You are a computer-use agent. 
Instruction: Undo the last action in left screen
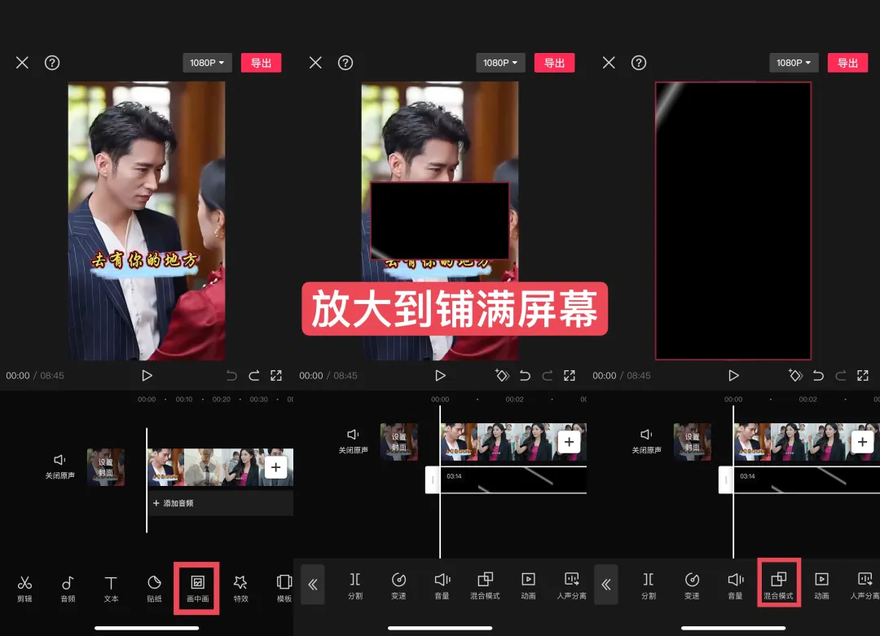pos(231,375)
